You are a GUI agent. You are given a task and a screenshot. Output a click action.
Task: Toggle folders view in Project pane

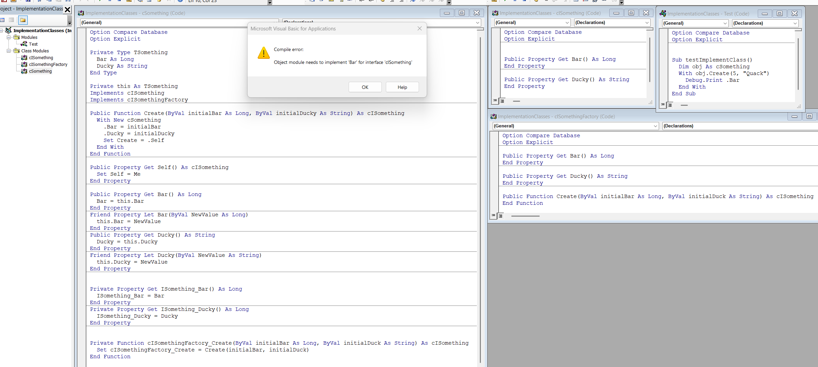tap(23, 20)
